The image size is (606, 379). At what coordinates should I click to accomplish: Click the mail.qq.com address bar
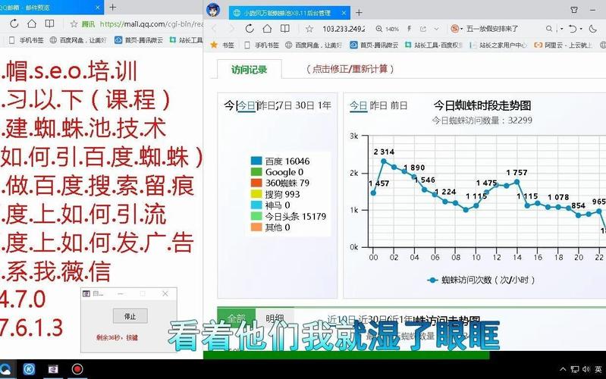point(151,24)
